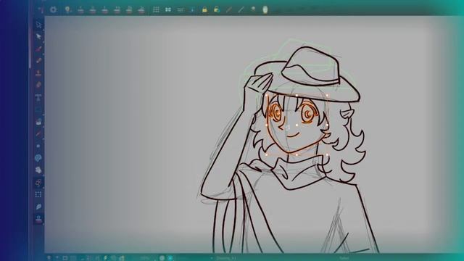
Task: Click the four-panel icon after the grid
Action: coord(168,9)
